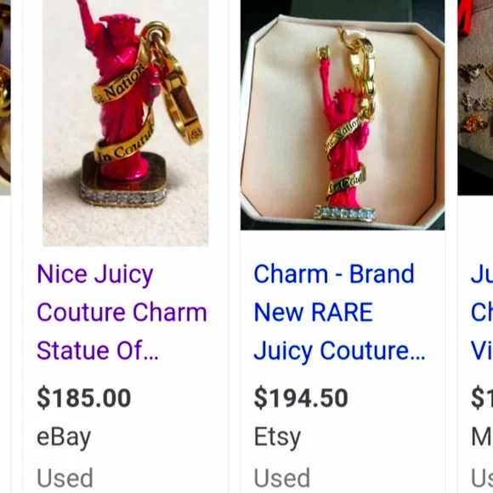Click the cut-off price on the right card

(482, 398)
